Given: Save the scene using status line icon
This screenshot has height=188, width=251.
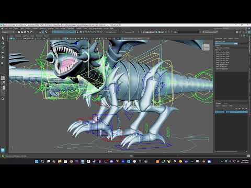Looking at the screenshot, I should (x=25, y=32).
